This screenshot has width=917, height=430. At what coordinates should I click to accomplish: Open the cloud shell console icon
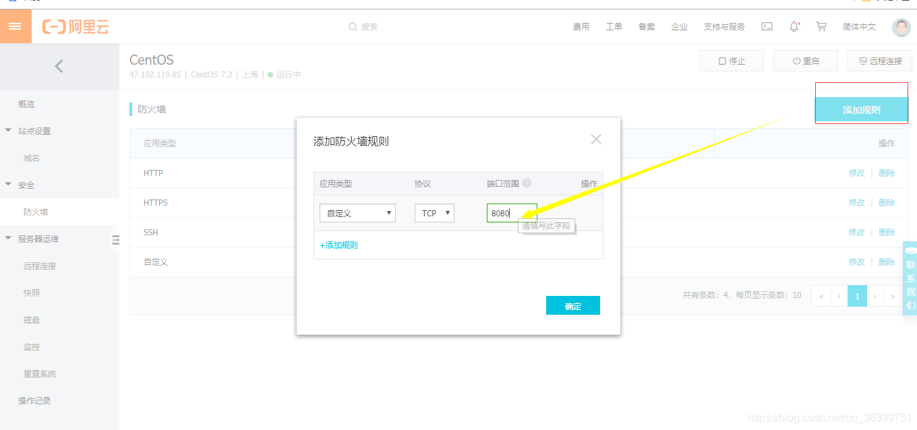[767, 26]
